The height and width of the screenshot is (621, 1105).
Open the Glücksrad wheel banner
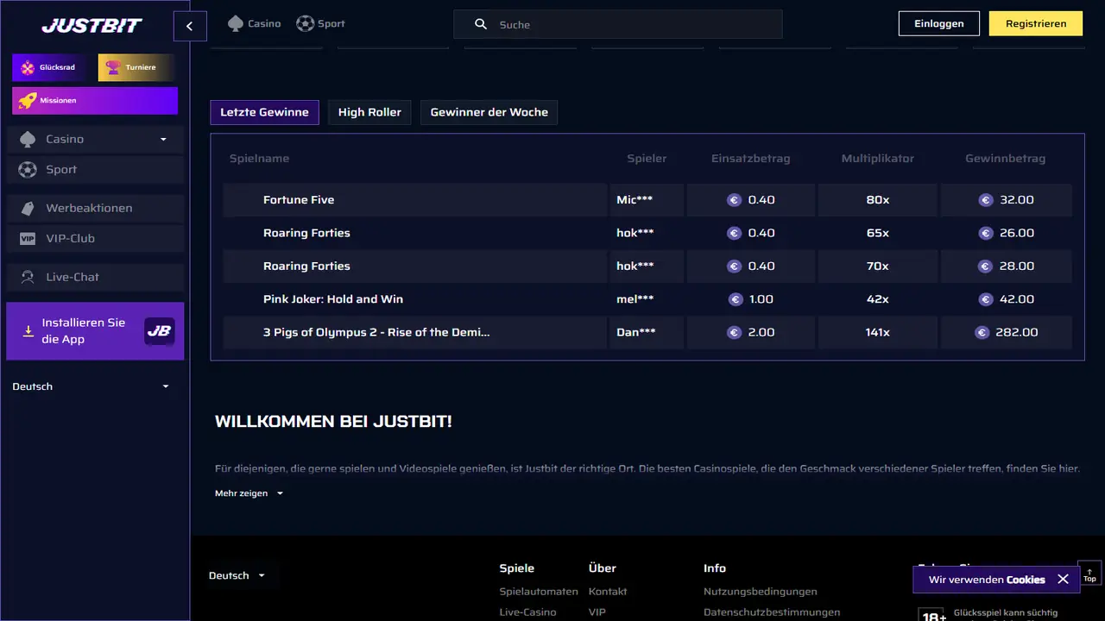(50, 67)
